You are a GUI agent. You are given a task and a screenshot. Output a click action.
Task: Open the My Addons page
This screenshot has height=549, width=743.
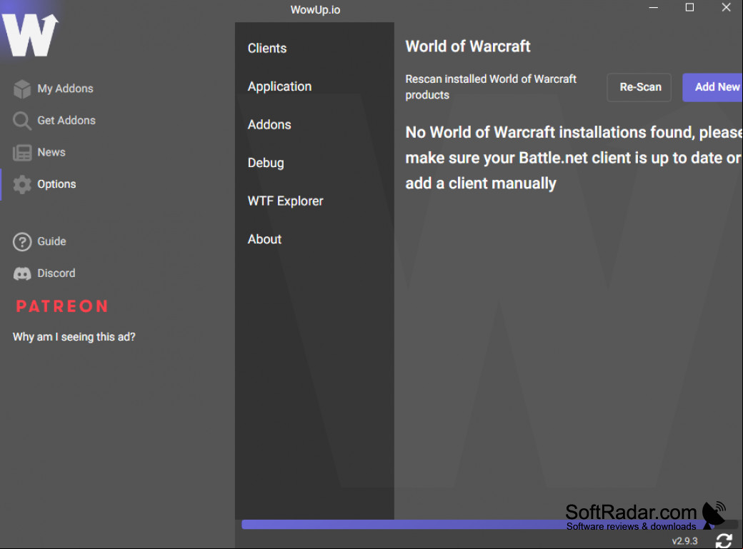click(66, 89)
